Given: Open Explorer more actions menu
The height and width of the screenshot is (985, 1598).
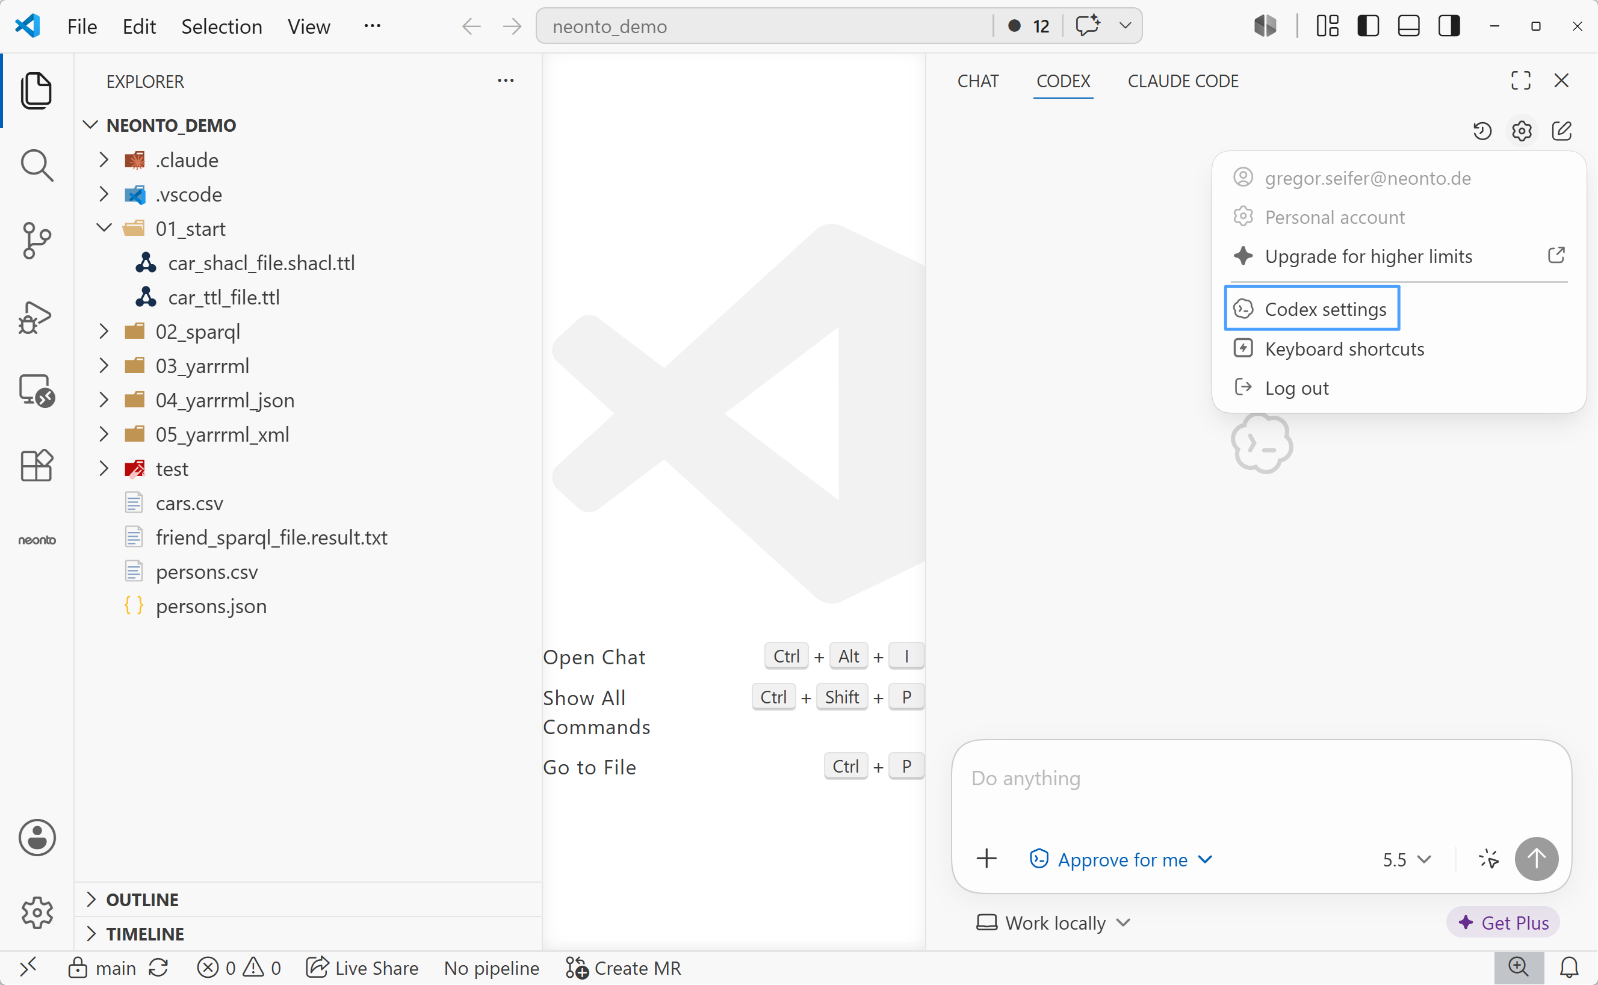Looking at the screenshot, I should [x=506, y=81].
